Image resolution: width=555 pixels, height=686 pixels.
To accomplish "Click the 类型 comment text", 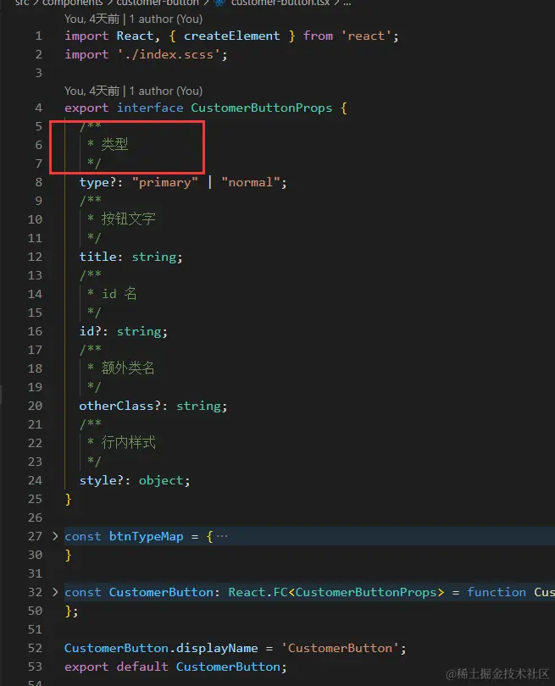I will (114, 144).
